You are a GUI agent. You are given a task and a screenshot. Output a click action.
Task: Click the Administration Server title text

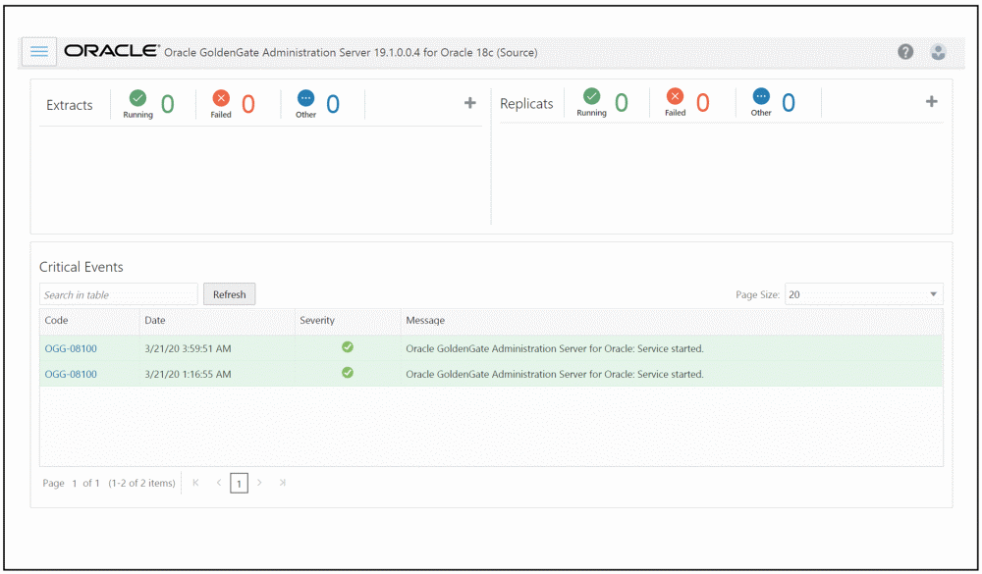click(351, 53)
